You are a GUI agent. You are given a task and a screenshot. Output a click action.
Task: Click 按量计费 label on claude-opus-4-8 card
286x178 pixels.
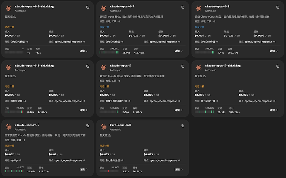point(199,27)
